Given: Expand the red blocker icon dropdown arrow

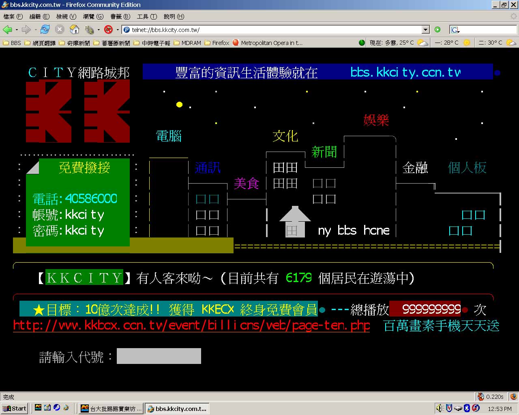Looking at the screenshot, I should 118,30.
